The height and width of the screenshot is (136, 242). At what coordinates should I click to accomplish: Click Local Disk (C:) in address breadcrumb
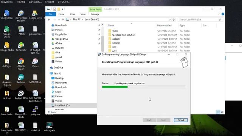[92, 20]
